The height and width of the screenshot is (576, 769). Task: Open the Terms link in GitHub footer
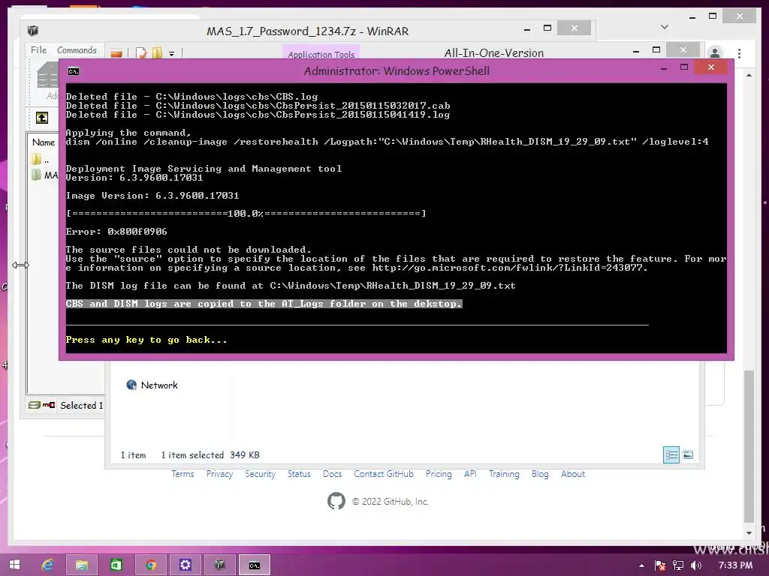tap(182, 474)
